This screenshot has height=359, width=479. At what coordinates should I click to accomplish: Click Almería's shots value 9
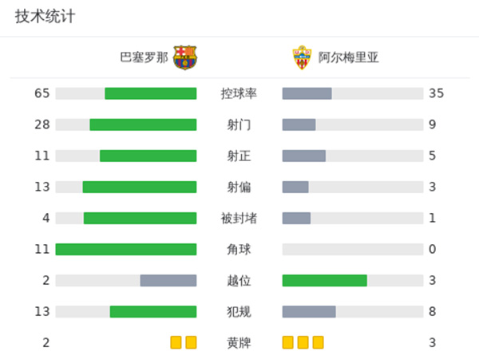(x=432, y=124)
